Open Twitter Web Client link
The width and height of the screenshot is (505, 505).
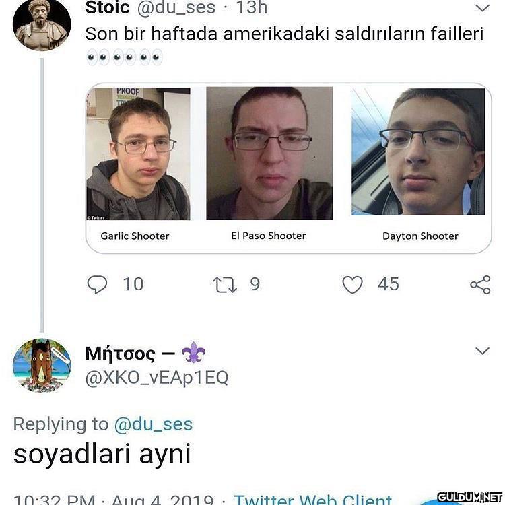pos(312,499)
